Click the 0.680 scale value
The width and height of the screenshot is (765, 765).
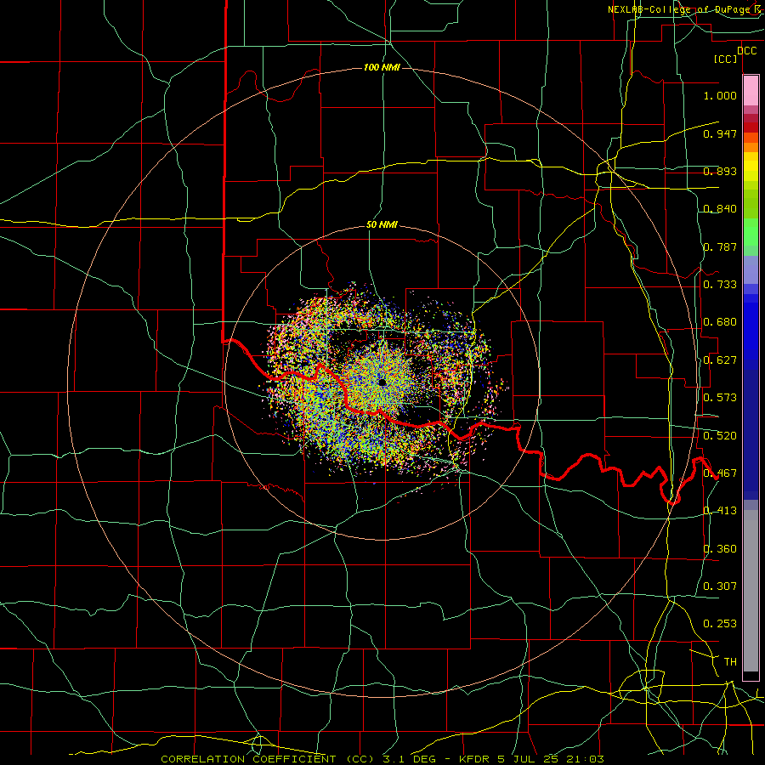[720, 322]
